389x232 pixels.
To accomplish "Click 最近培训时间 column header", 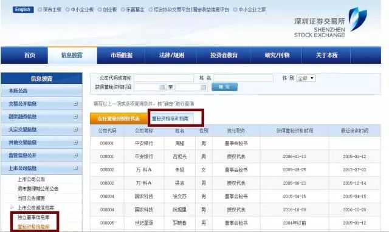I will [x=354, y=131].
